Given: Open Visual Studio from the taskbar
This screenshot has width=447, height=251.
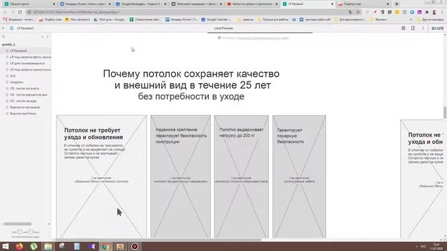Looking at the screenshot, I should click(x=91, y=246).
